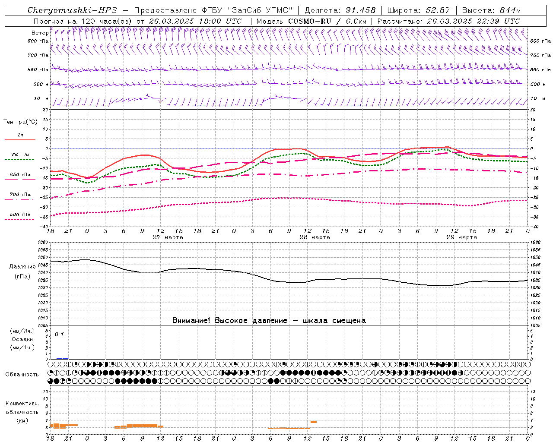Click the '(км)' convective height unit label

[22, 420]
